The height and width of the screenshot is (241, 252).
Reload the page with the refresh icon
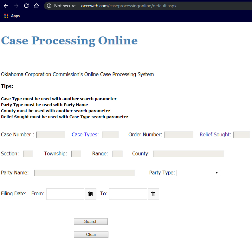pyautogui.click(x=26, y=6)
